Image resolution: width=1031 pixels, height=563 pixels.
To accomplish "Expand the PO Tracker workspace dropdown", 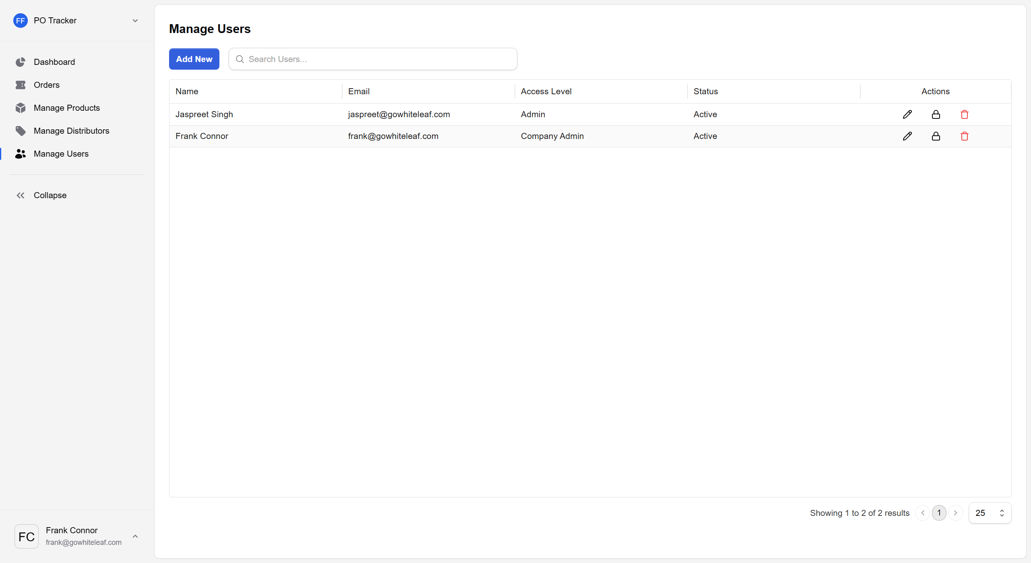I will click(x=135, y=21).
